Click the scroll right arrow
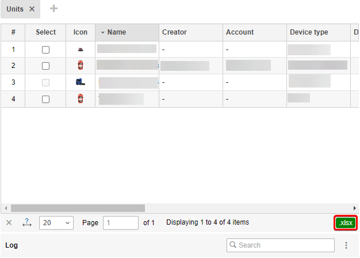The width and height of the screenshot is (360, 258). (x=355, y=208)
